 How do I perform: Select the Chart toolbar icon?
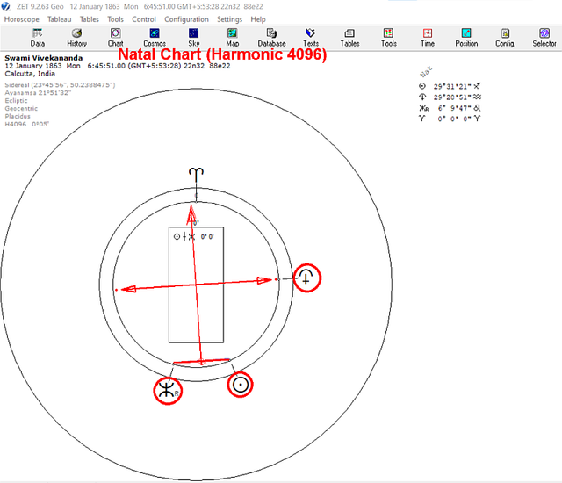click(115, 38)
